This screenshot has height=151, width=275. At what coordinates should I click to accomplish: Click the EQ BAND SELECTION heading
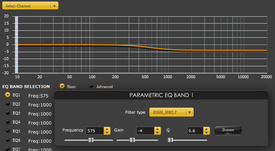coord(26,87)
